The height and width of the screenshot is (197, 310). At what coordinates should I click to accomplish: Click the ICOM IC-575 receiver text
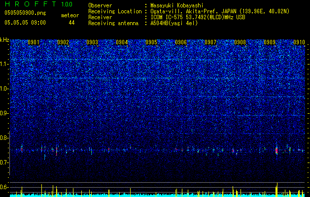click(x=198, y=17)
